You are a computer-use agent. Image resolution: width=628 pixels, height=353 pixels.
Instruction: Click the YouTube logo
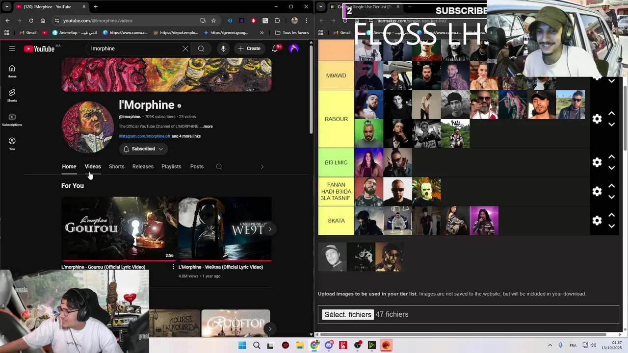tap(39, 49)
